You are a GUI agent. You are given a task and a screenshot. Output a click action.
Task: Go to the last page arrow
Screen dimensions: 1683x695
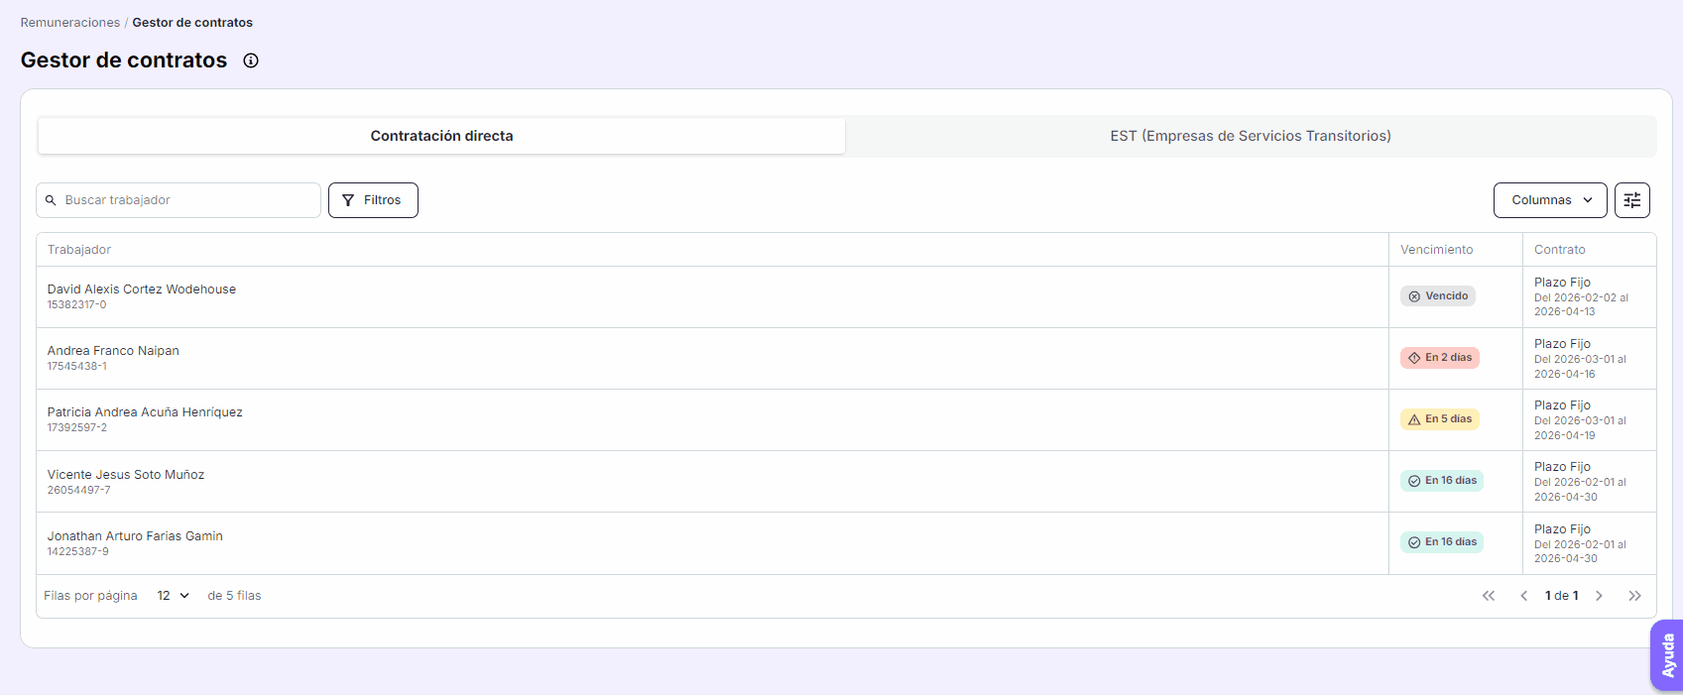(x=1634, y=596)
